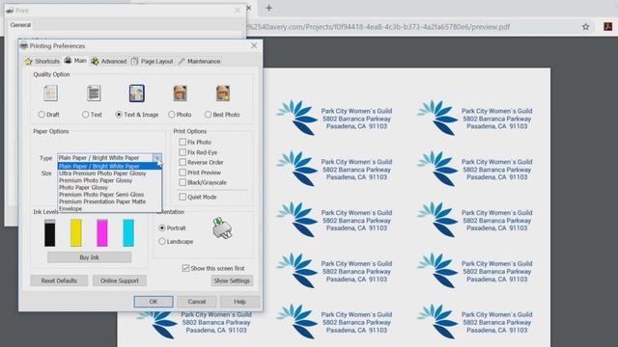Switch to the Main tab
The width and height of the screenshot is (618, 347).
point(75,61)
